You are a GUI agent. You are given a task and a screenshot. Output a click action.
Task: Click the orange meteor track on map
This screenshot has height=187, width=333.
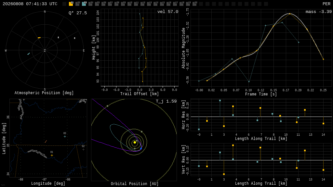[x=46, y=142]
